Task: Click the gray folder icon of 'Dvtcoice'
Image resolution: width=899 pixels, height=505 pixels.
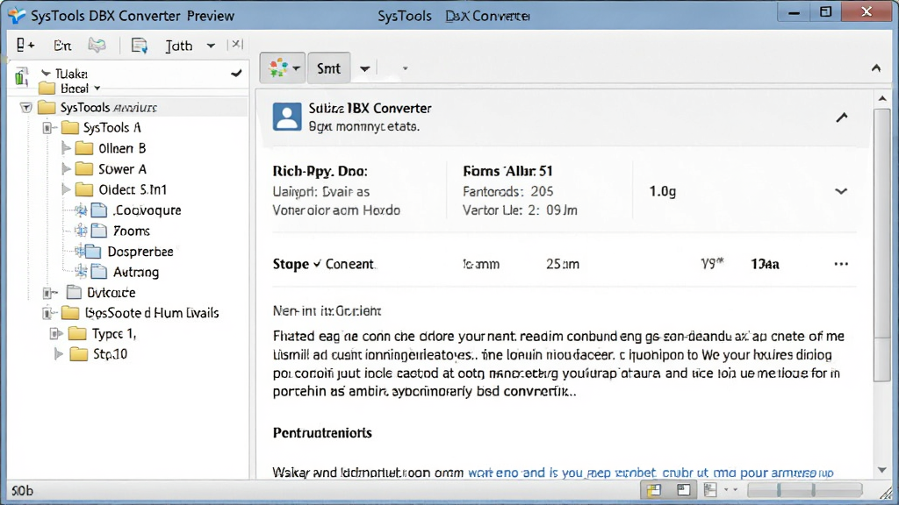Action: coord(74,293)
